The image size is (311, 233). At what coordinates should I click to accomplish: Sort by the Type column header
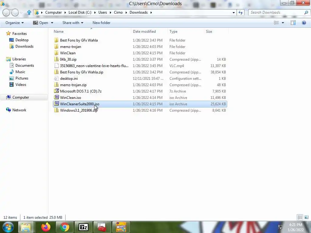tap(173, 31)
